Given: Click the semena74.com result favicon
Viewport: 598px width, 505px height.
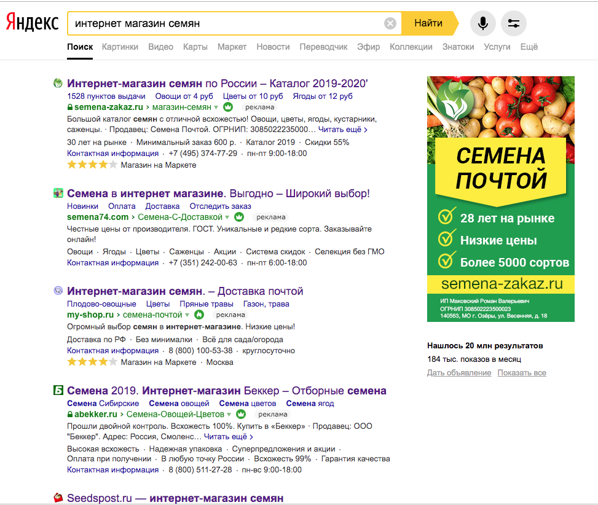Looking at the screenshot, I should (58, 193).
